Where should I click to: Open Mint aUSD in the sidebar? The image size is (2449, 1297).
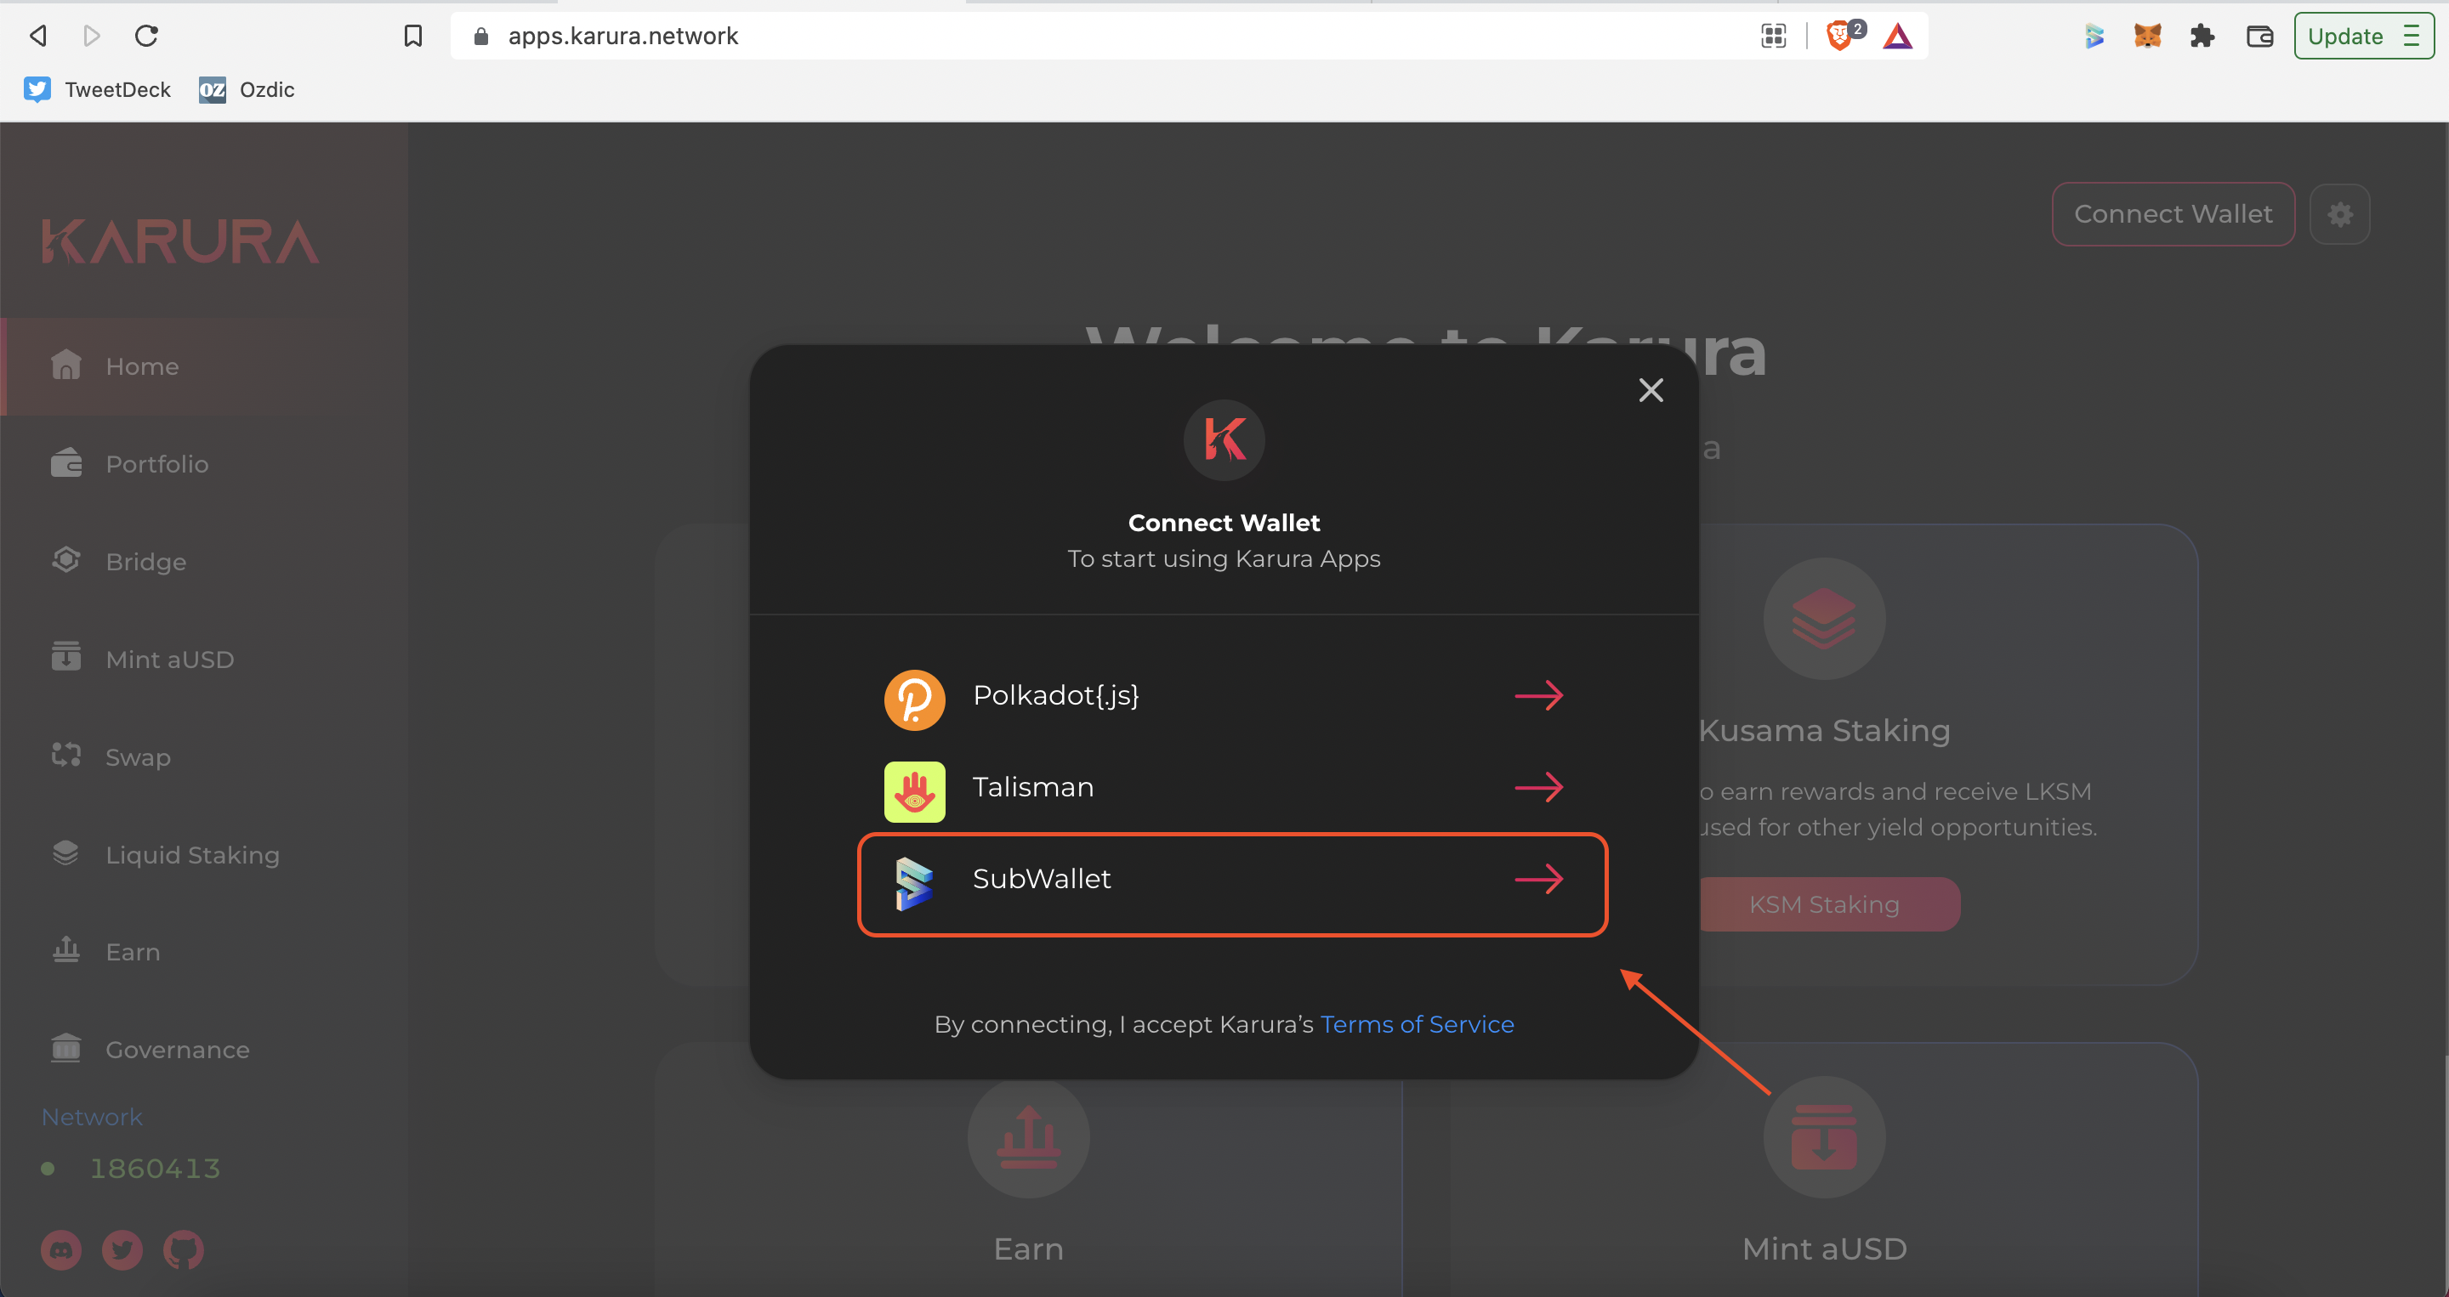point(204,660)
